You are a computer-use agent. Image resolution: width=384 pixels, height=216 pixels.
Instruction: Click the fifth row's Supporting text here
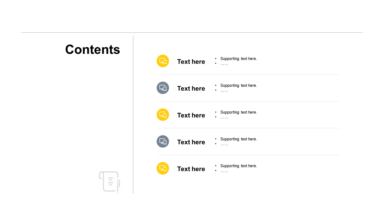pyautogui.click(x=238, y=166)
